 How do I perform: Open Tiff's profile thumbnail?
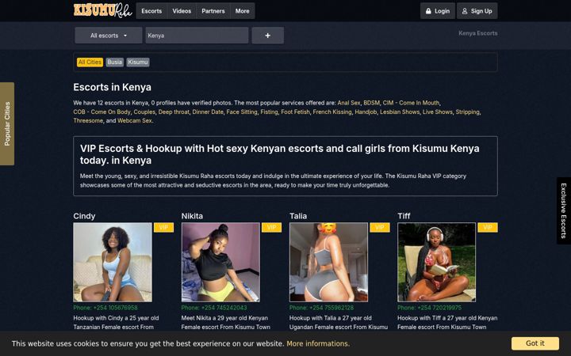437,263
